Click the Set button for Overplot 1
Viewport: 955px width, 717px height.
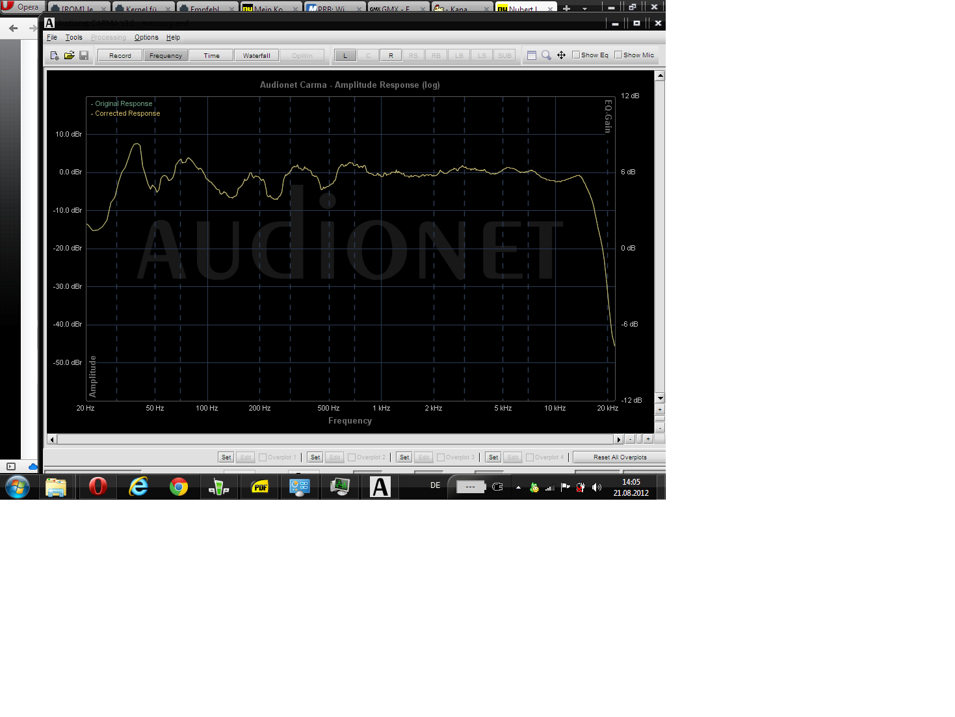coord(226,457)
